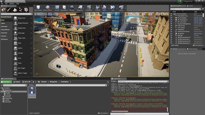Click Perspective viewport mode button

(x=42, y=14)
